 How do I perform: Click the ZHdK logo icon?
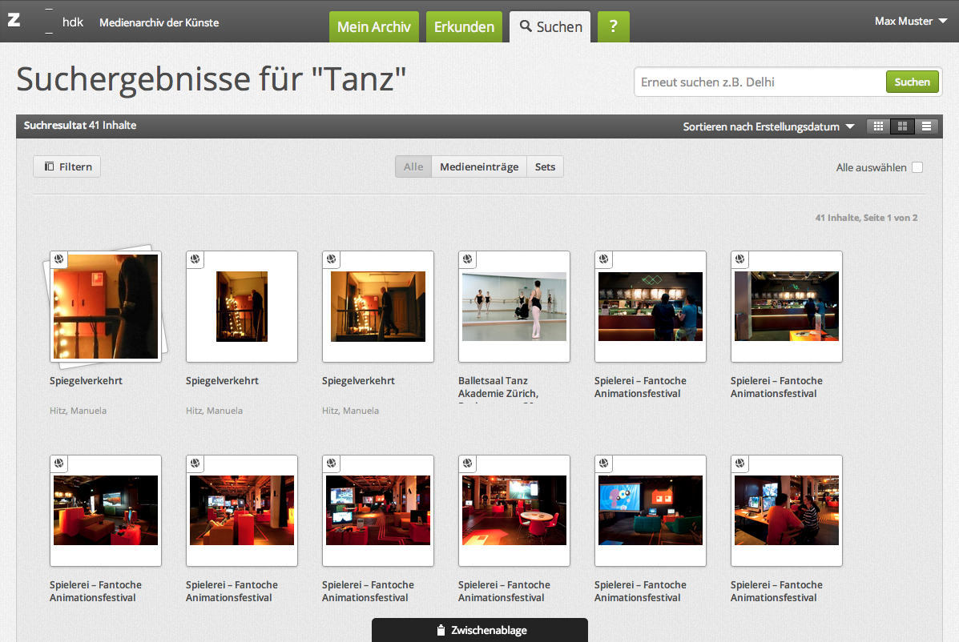[x=14, y=21]
